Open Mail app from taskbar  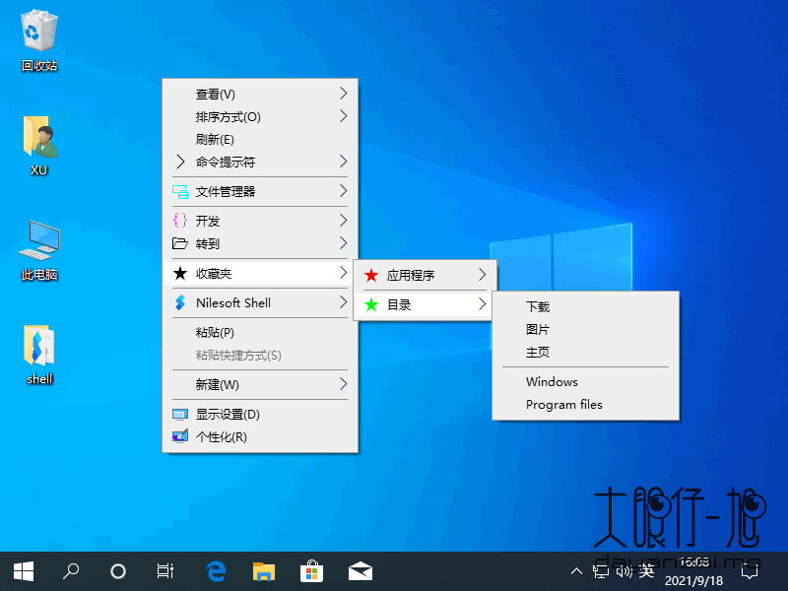360,571
